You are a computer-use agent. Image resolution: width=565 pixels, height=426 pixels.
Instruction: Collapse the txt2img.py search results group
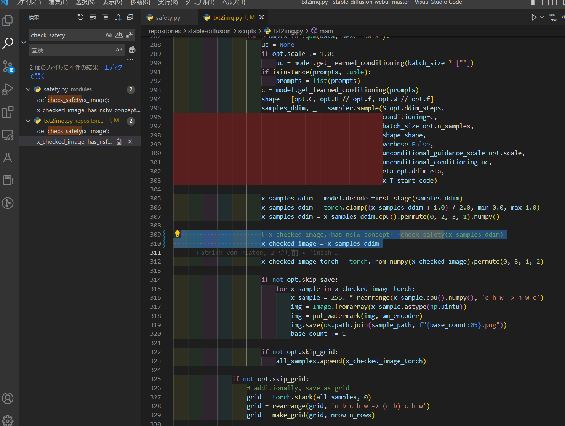pyautogui.click(x=28, y=121)
